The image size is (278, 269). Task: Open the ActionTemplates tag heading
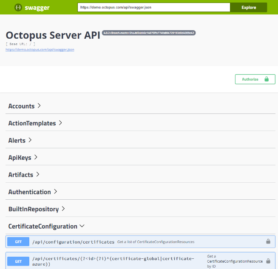tap(32, 123)
